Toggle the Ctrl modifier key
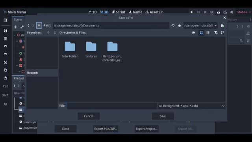This screenshot has height=142, width=252. pyautogui.click(x=5, y=86)
